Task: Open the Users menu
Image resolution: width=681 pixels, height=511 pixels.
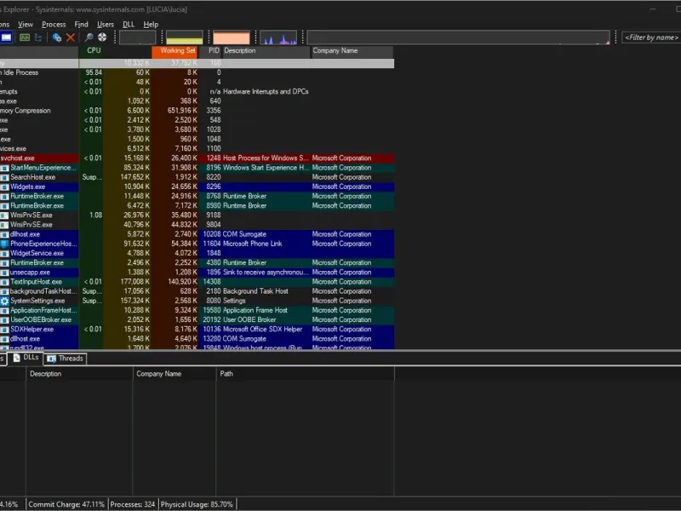Action: (x=105, y=25)
